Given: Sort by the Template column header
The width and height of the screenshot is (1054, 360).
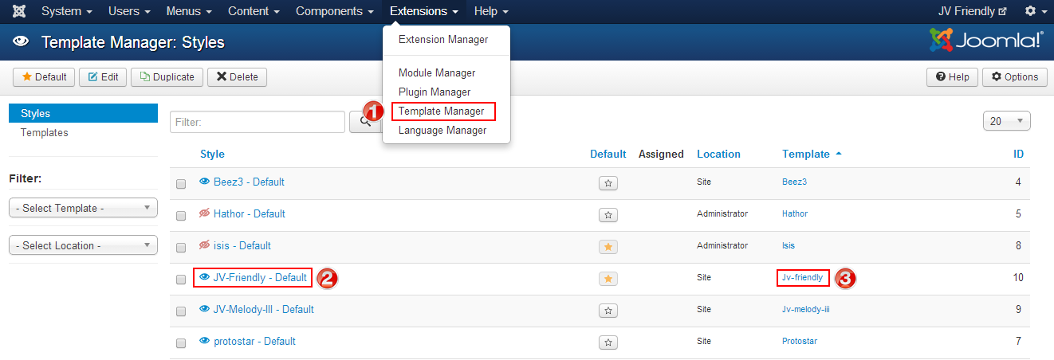Looking at the screenshot, I should (812, 154).
